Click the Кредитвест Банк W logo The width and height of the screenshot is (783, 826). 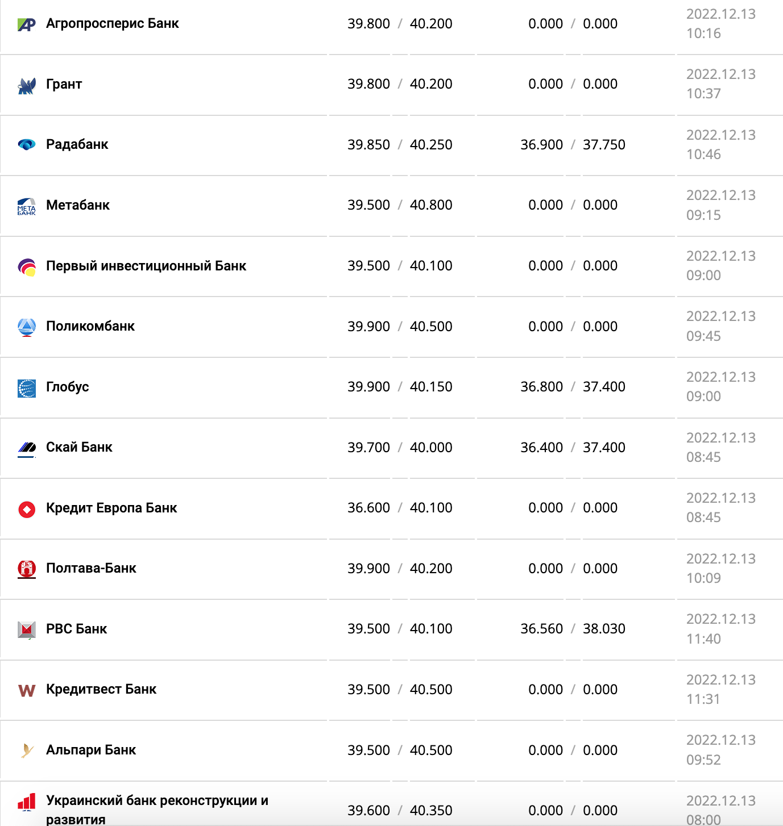tap(27, 690)
